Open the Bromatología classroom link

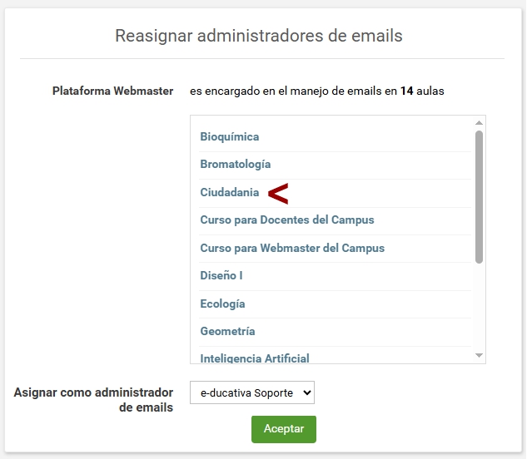coord(236,165)
